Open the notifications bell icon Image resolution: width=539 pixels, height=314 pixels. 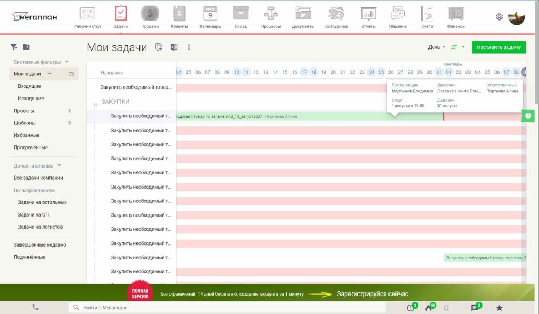tap(446, 308)
